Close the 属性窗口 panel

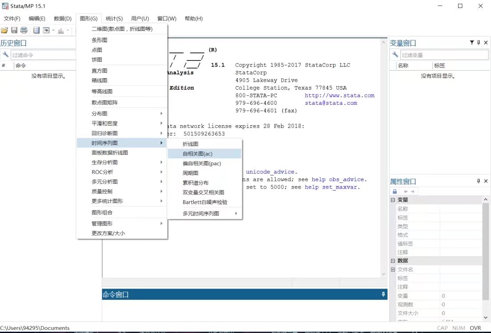tap(486, 181)
